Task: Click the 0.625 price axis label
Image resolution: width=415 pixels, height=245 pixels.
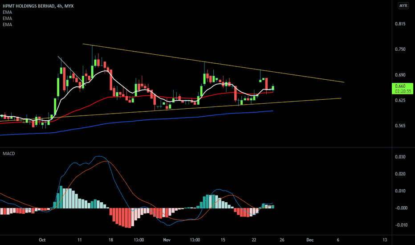Action: click(400, 100)
